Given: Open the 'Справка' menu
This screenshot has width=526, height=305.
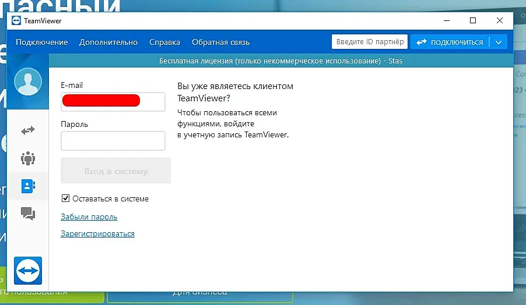Looking at the screenshot, I should [164, 42].
